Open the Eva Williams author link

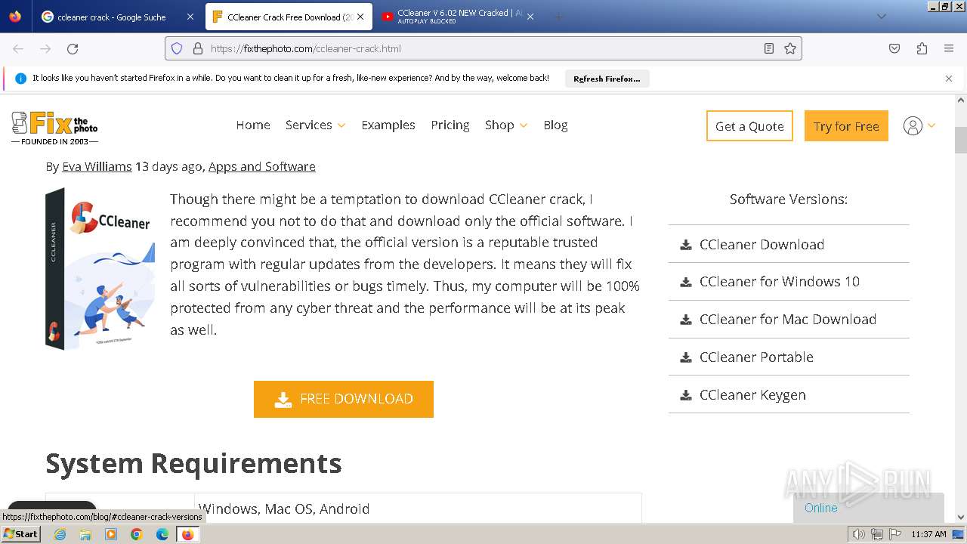click(97, 166)
